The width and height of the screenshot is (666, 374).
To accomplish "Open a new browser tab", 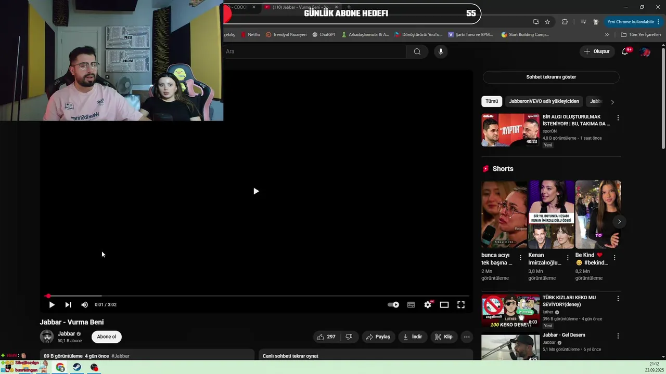I will coord(350,7).
